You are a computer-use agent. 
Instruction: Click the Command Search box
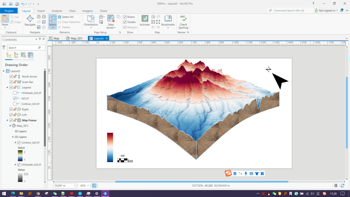click(290, 10)
